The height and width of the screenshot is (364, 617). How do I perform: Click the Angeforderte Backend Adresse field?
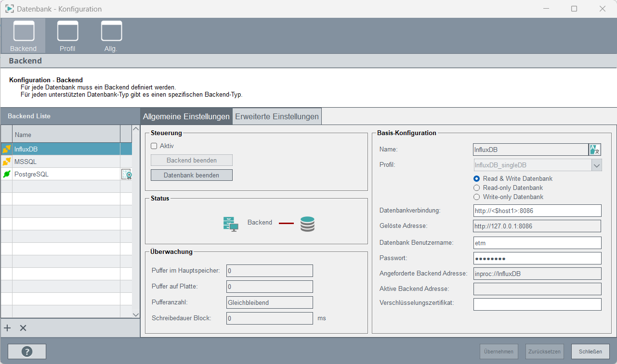538,274
